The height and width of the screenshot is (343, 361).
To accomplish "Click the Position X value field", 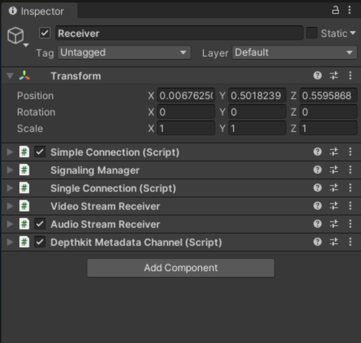I will [186, 96].
